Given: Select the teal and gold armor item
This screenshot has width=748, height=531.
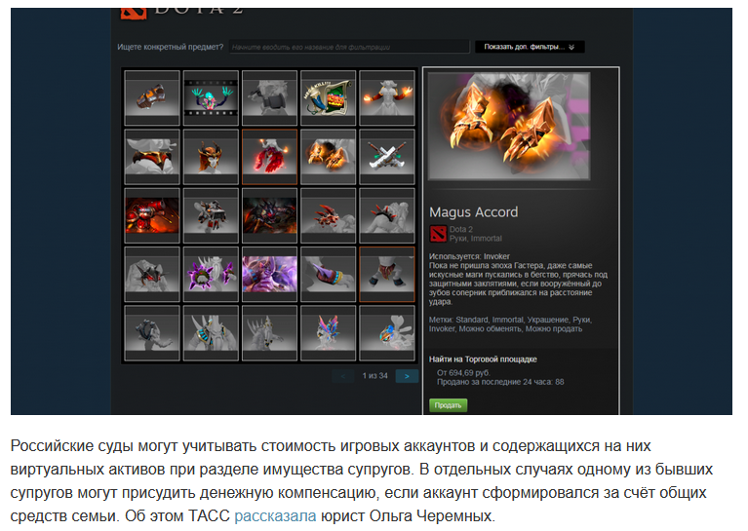Looking at the screenshot, I should [x=211, y=332].
